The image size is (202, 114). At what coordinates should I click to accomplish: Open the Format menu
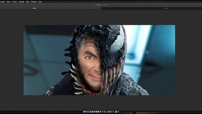pyautogui.click(x=14, y=2)
